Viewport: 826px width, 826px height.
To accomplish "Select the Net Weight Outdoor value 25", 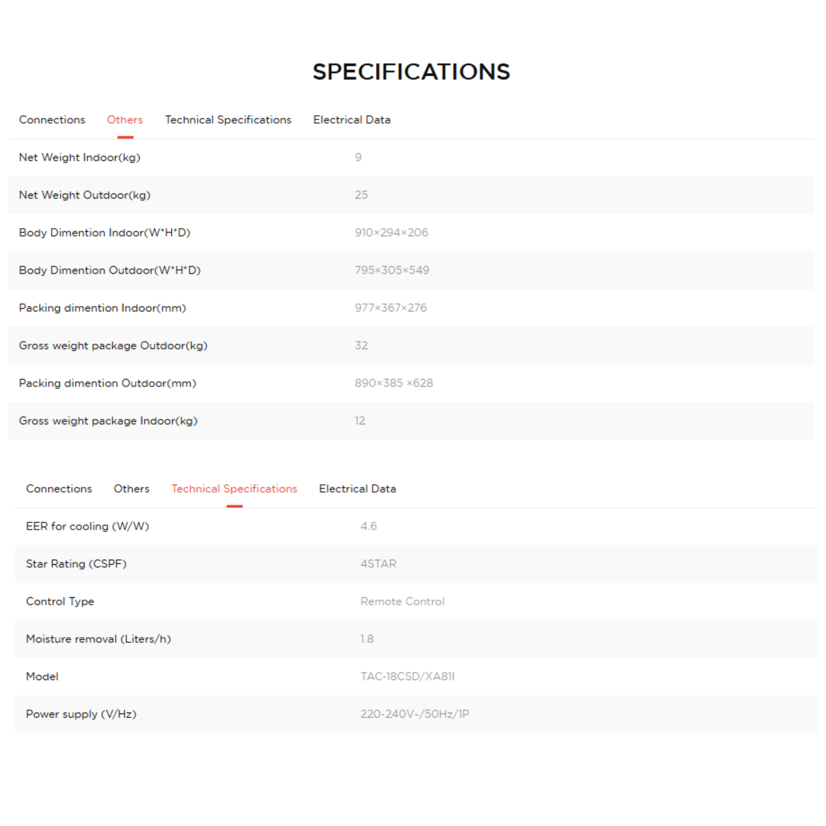I will point(361,195).
